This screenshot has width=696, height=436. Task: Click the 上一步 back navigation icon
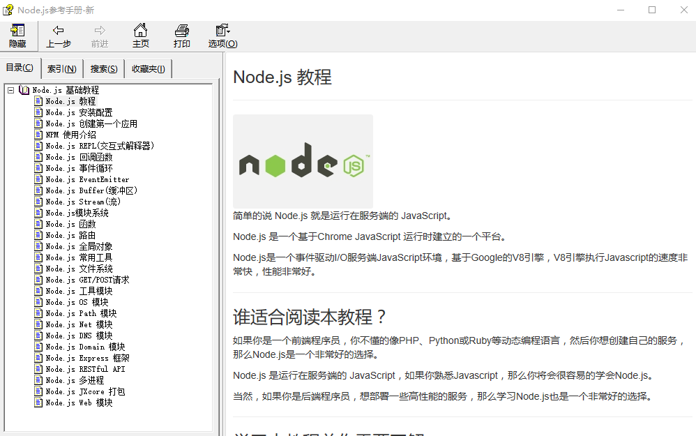[x=59, y=36]
